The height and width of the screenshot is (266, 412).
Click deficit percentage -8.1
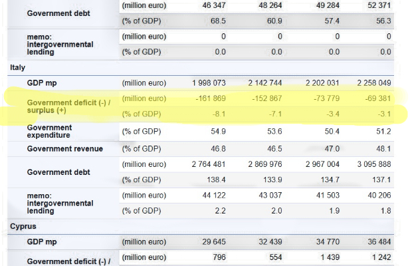219,114
